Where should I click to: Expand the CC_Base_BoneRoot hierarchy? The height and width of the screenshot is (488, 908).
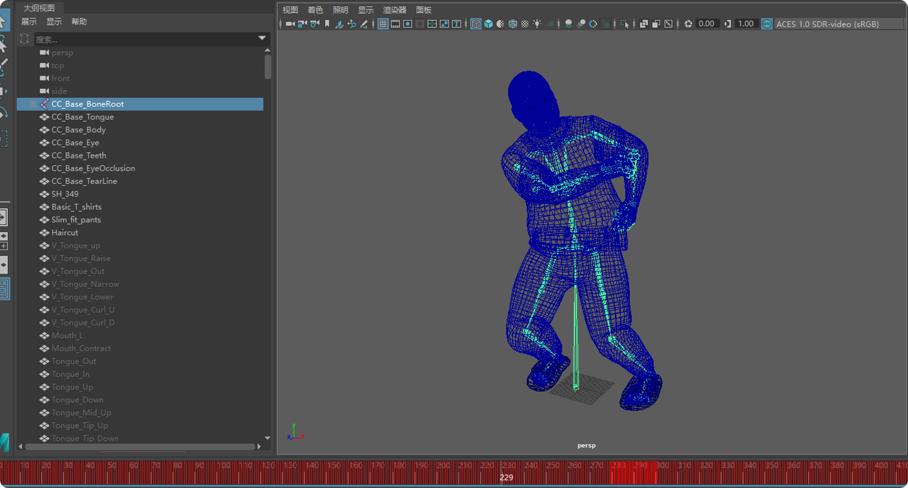pos(33,104)
